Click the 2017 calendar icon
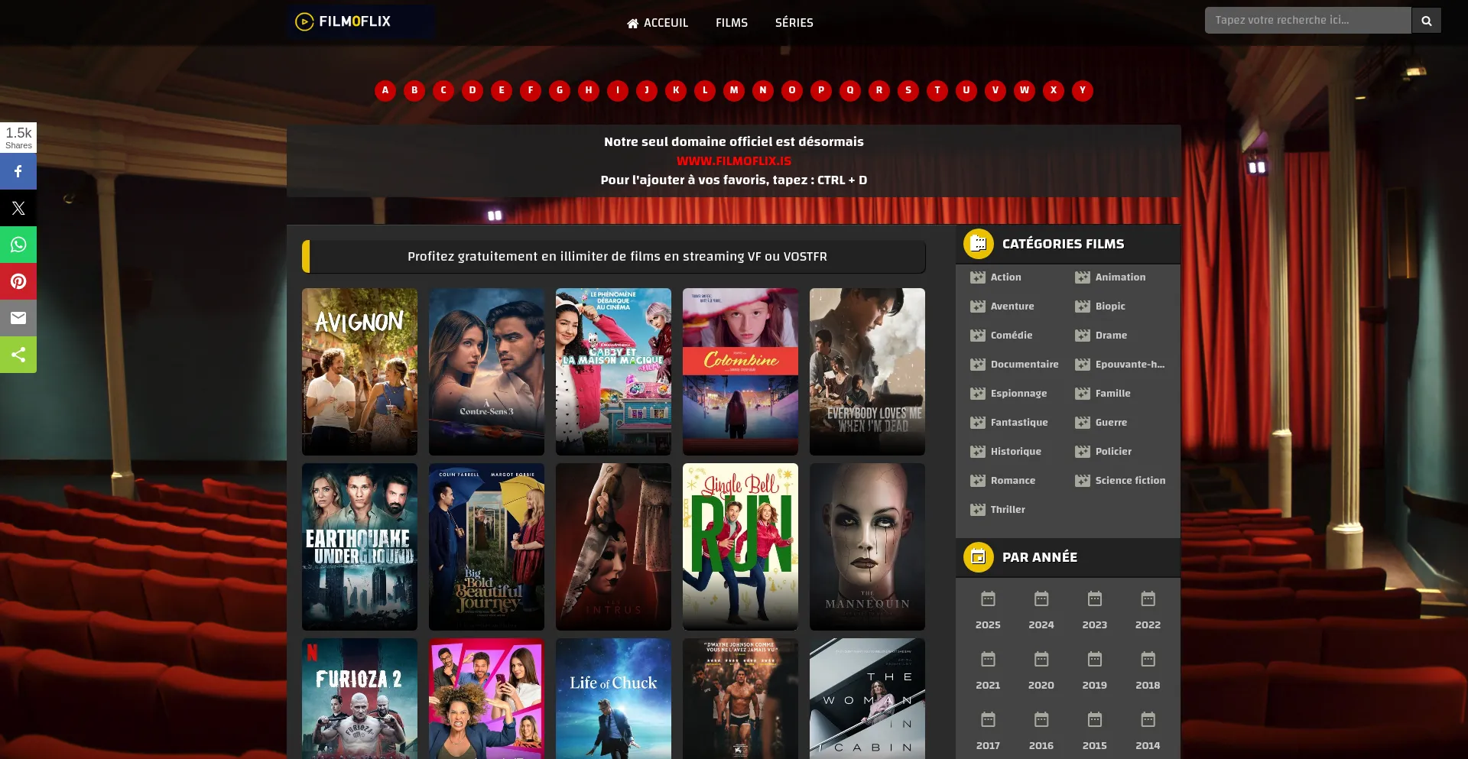 (988, 719)
